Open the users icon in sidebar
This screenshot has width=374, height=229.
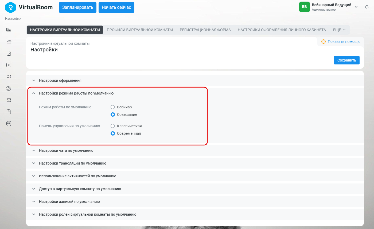click(9, 77)
